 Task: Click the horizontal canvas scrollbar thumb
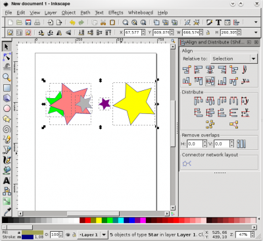93,213
